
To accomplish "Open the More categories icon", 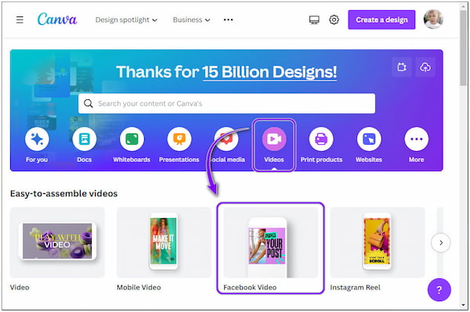I will tap(417, 139).
